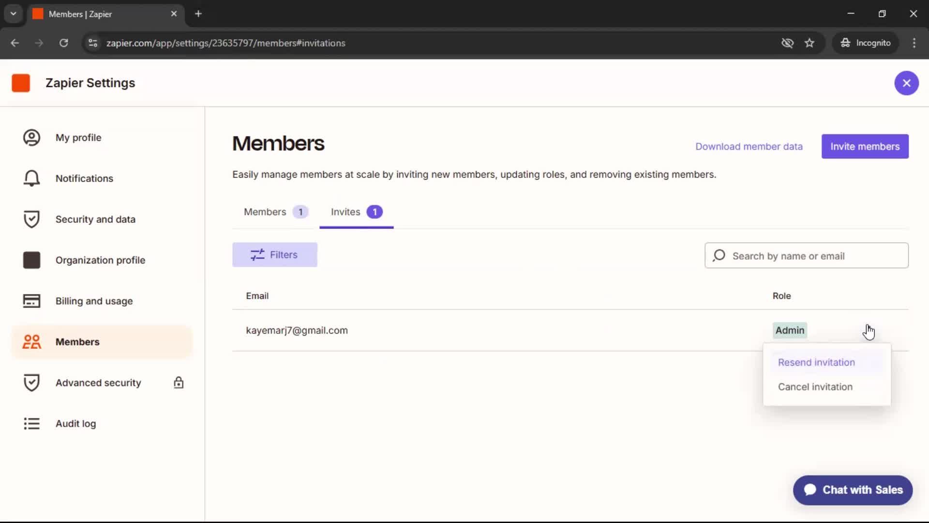
Task: Click the Security and data shield icon
Action: tap(31, 219)
